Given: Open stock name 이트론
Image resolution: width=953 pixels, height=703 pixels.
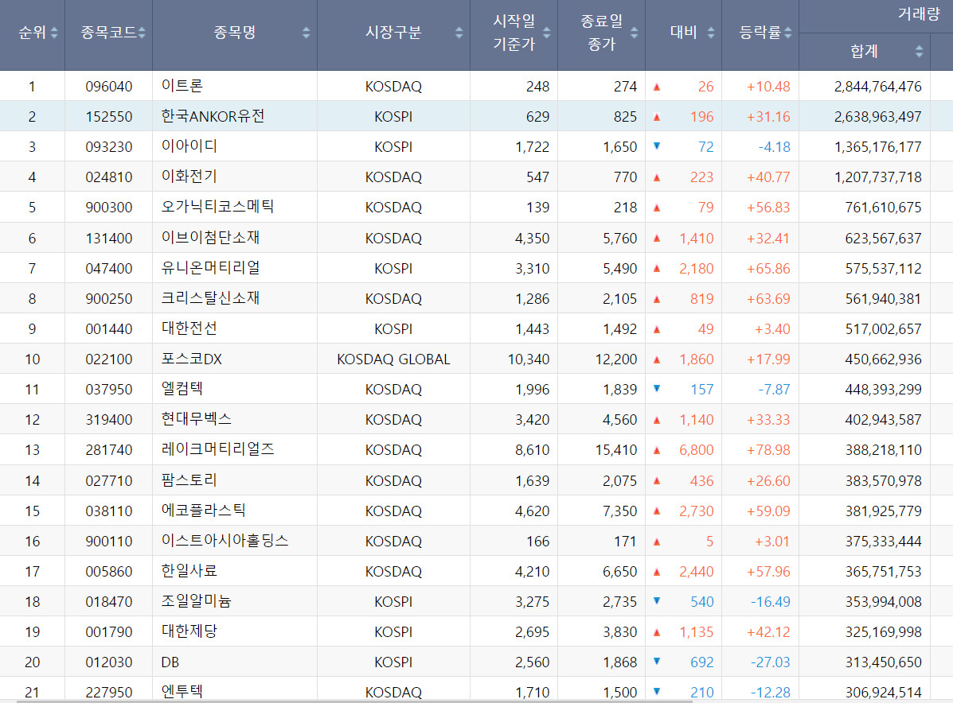Looking at the screenshot, I should click(x=182, y=86).
